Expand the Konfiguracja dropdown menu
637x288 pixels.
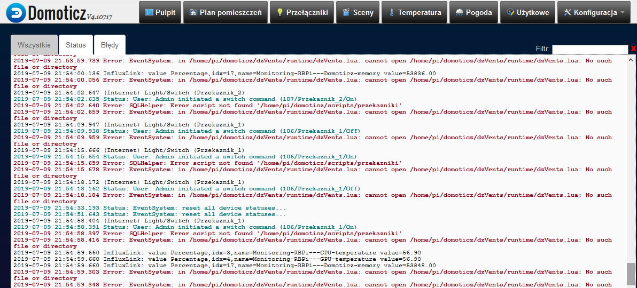pos(594,12)
